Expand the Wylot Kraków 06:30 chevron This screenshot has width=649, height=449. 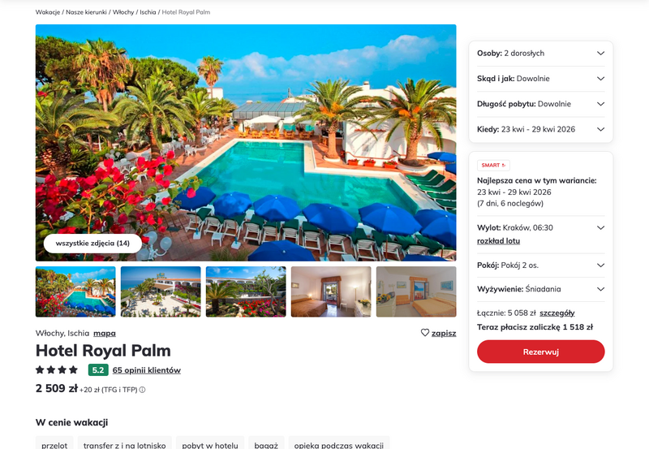[600, 228]
